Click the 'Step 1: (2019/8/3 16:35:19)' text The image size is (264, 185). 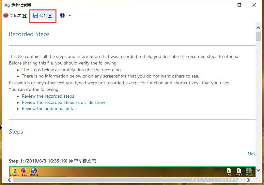[x=38, y=161]
